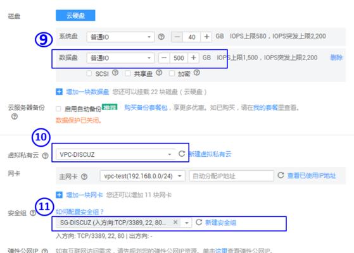Click help icon beside 弹性公网IP label

(x=45, y=250)
